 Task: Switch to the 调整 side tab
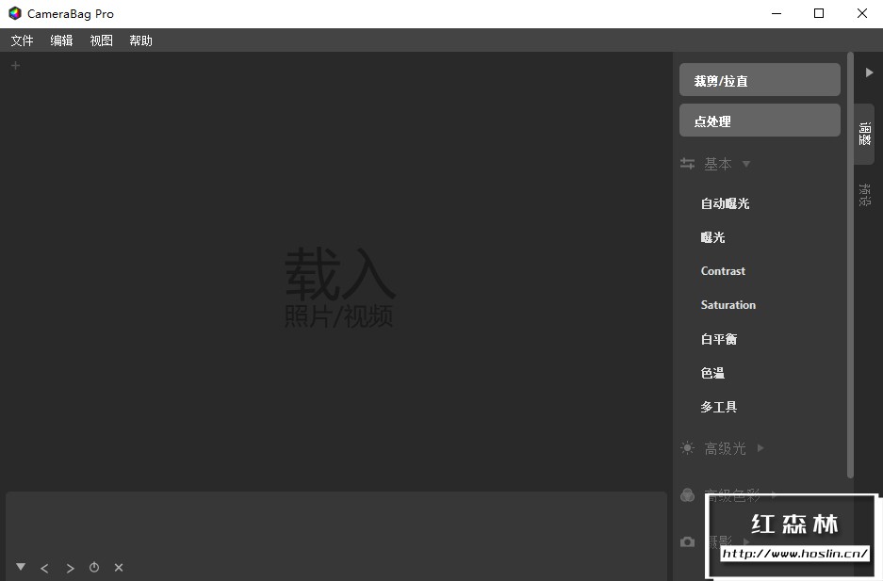pos(864,134)
